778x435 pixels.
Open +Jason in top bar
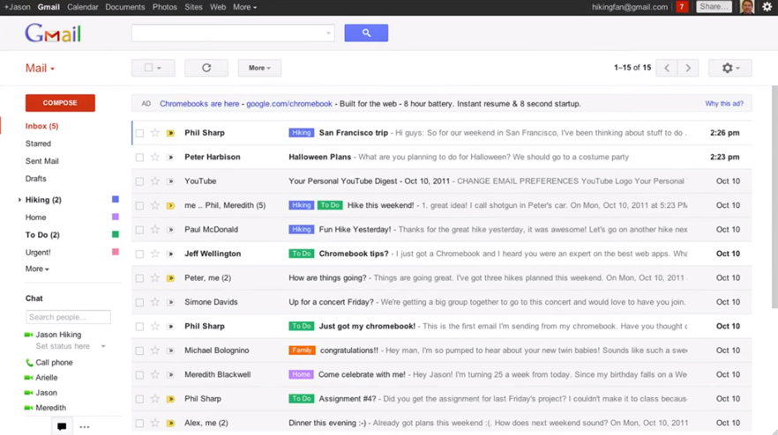coord(18,7)
